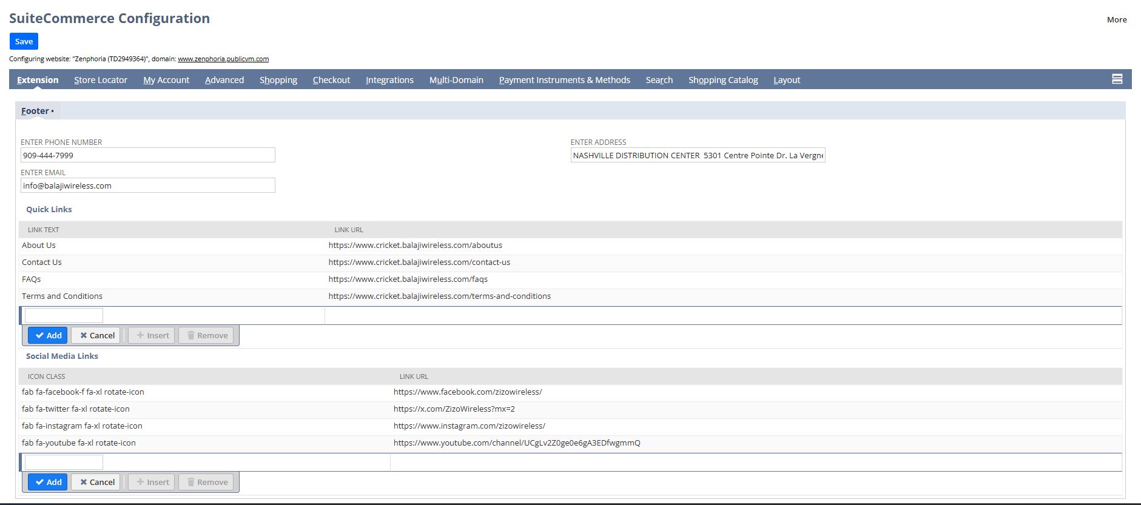The height and width of the screenshot is (505, 1141).
Task: Select the Shopping Catalog tab
Action: [722, 80]
